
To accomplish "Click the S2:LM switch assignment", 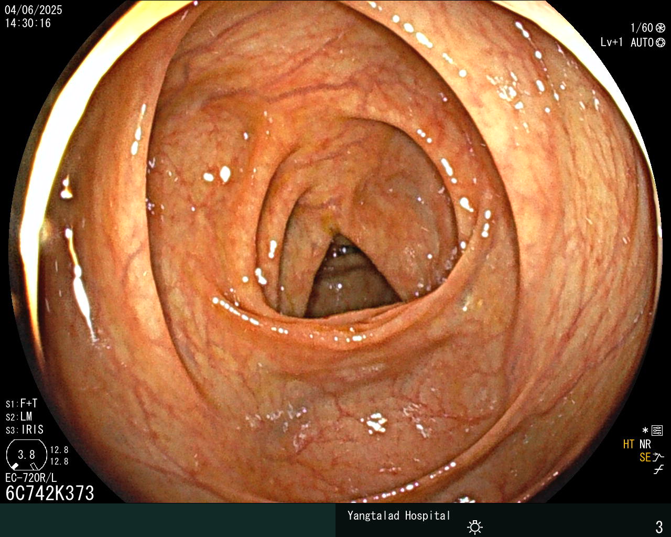I will [19, 416].
